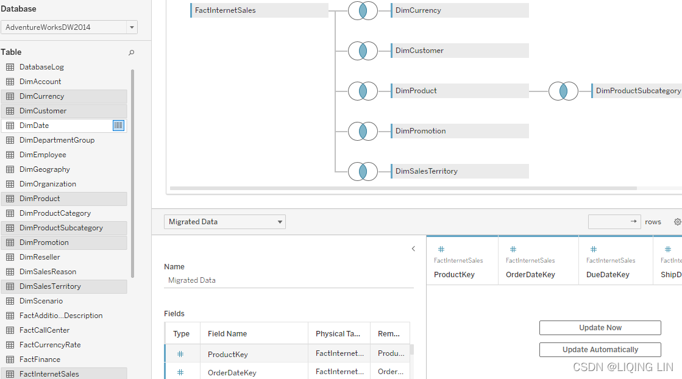Click the ProductKey field name cell
This screenshot has height=379, width=682.
254,354
